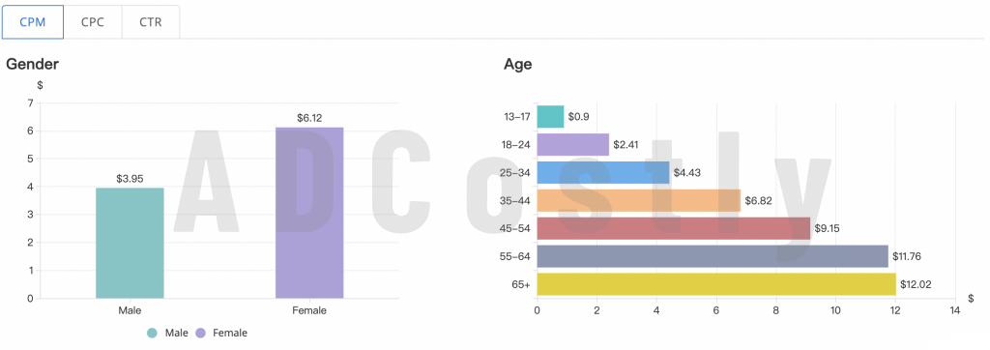This screenshot has height=350, width=990.
Task: Toggle Female series in legend
Action: (x=220, y=333)
